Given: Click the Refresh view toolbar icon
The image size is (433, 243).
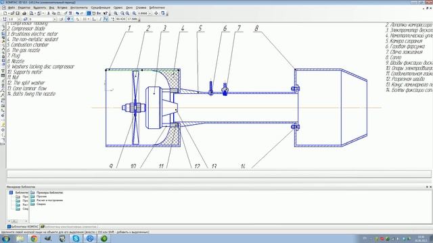Looking at the screenshot, I should click(162, 13).
